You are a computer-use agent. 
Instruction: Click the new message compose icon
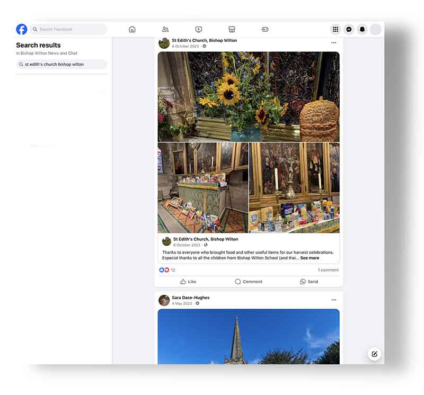click(374, 354)
